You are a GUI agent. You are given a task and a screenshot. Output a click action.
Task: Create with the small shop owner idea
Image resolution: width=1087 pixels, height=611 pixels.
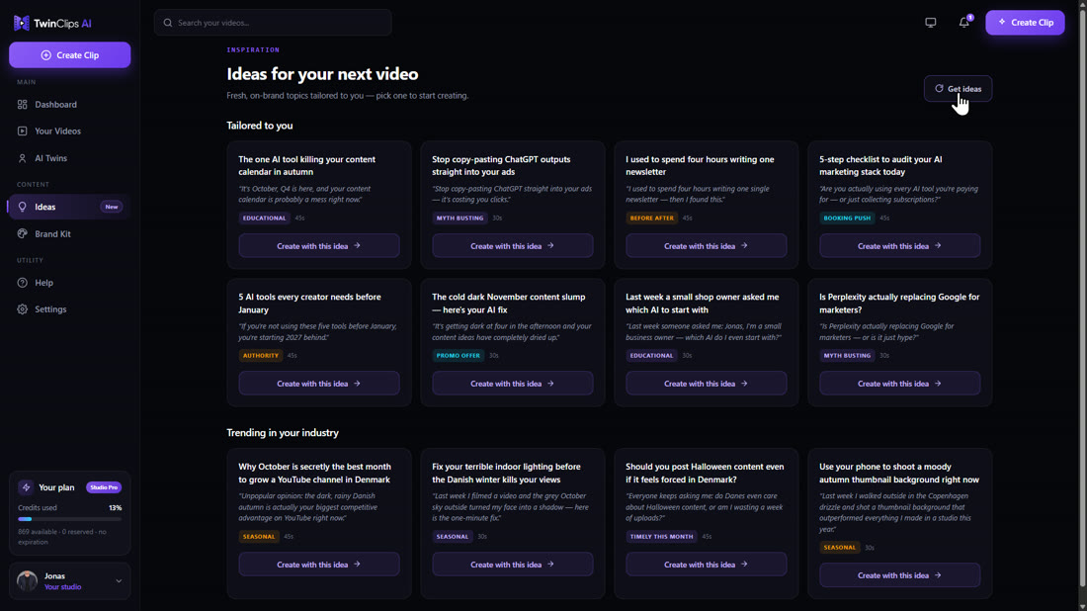point(706,384)
